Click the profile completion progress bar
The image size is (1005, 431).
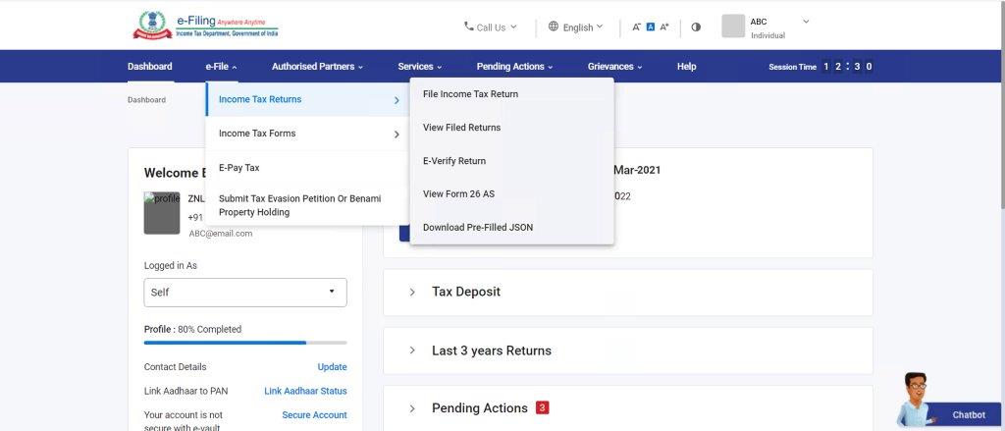[244, 343]
